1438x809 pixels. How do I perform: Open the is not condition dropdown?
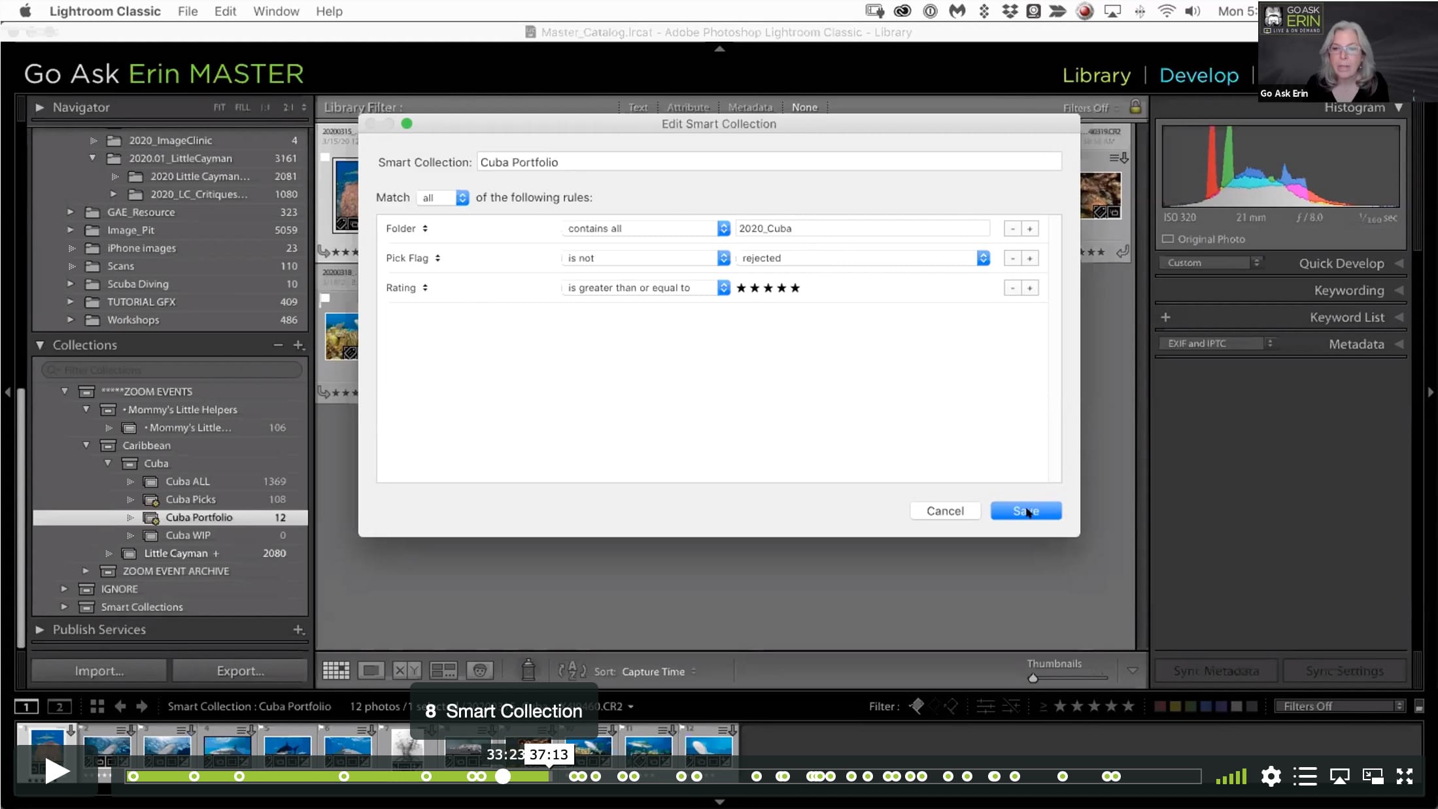point(646,258)
